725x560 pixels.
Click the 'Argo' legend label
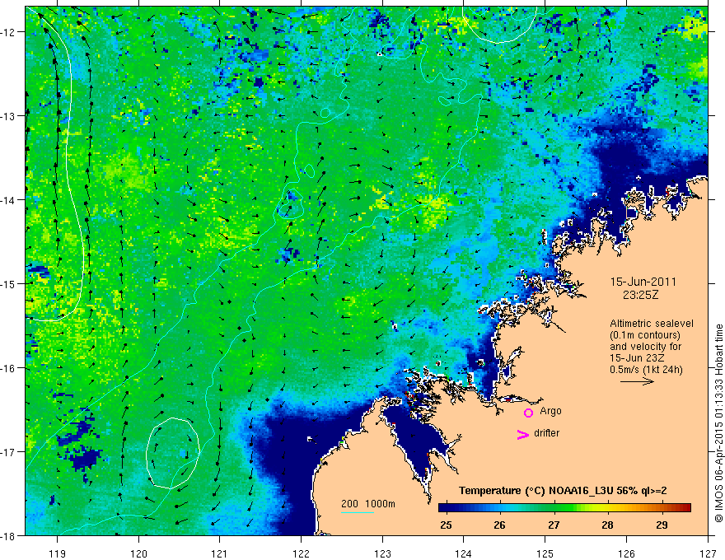pos(550,411)
